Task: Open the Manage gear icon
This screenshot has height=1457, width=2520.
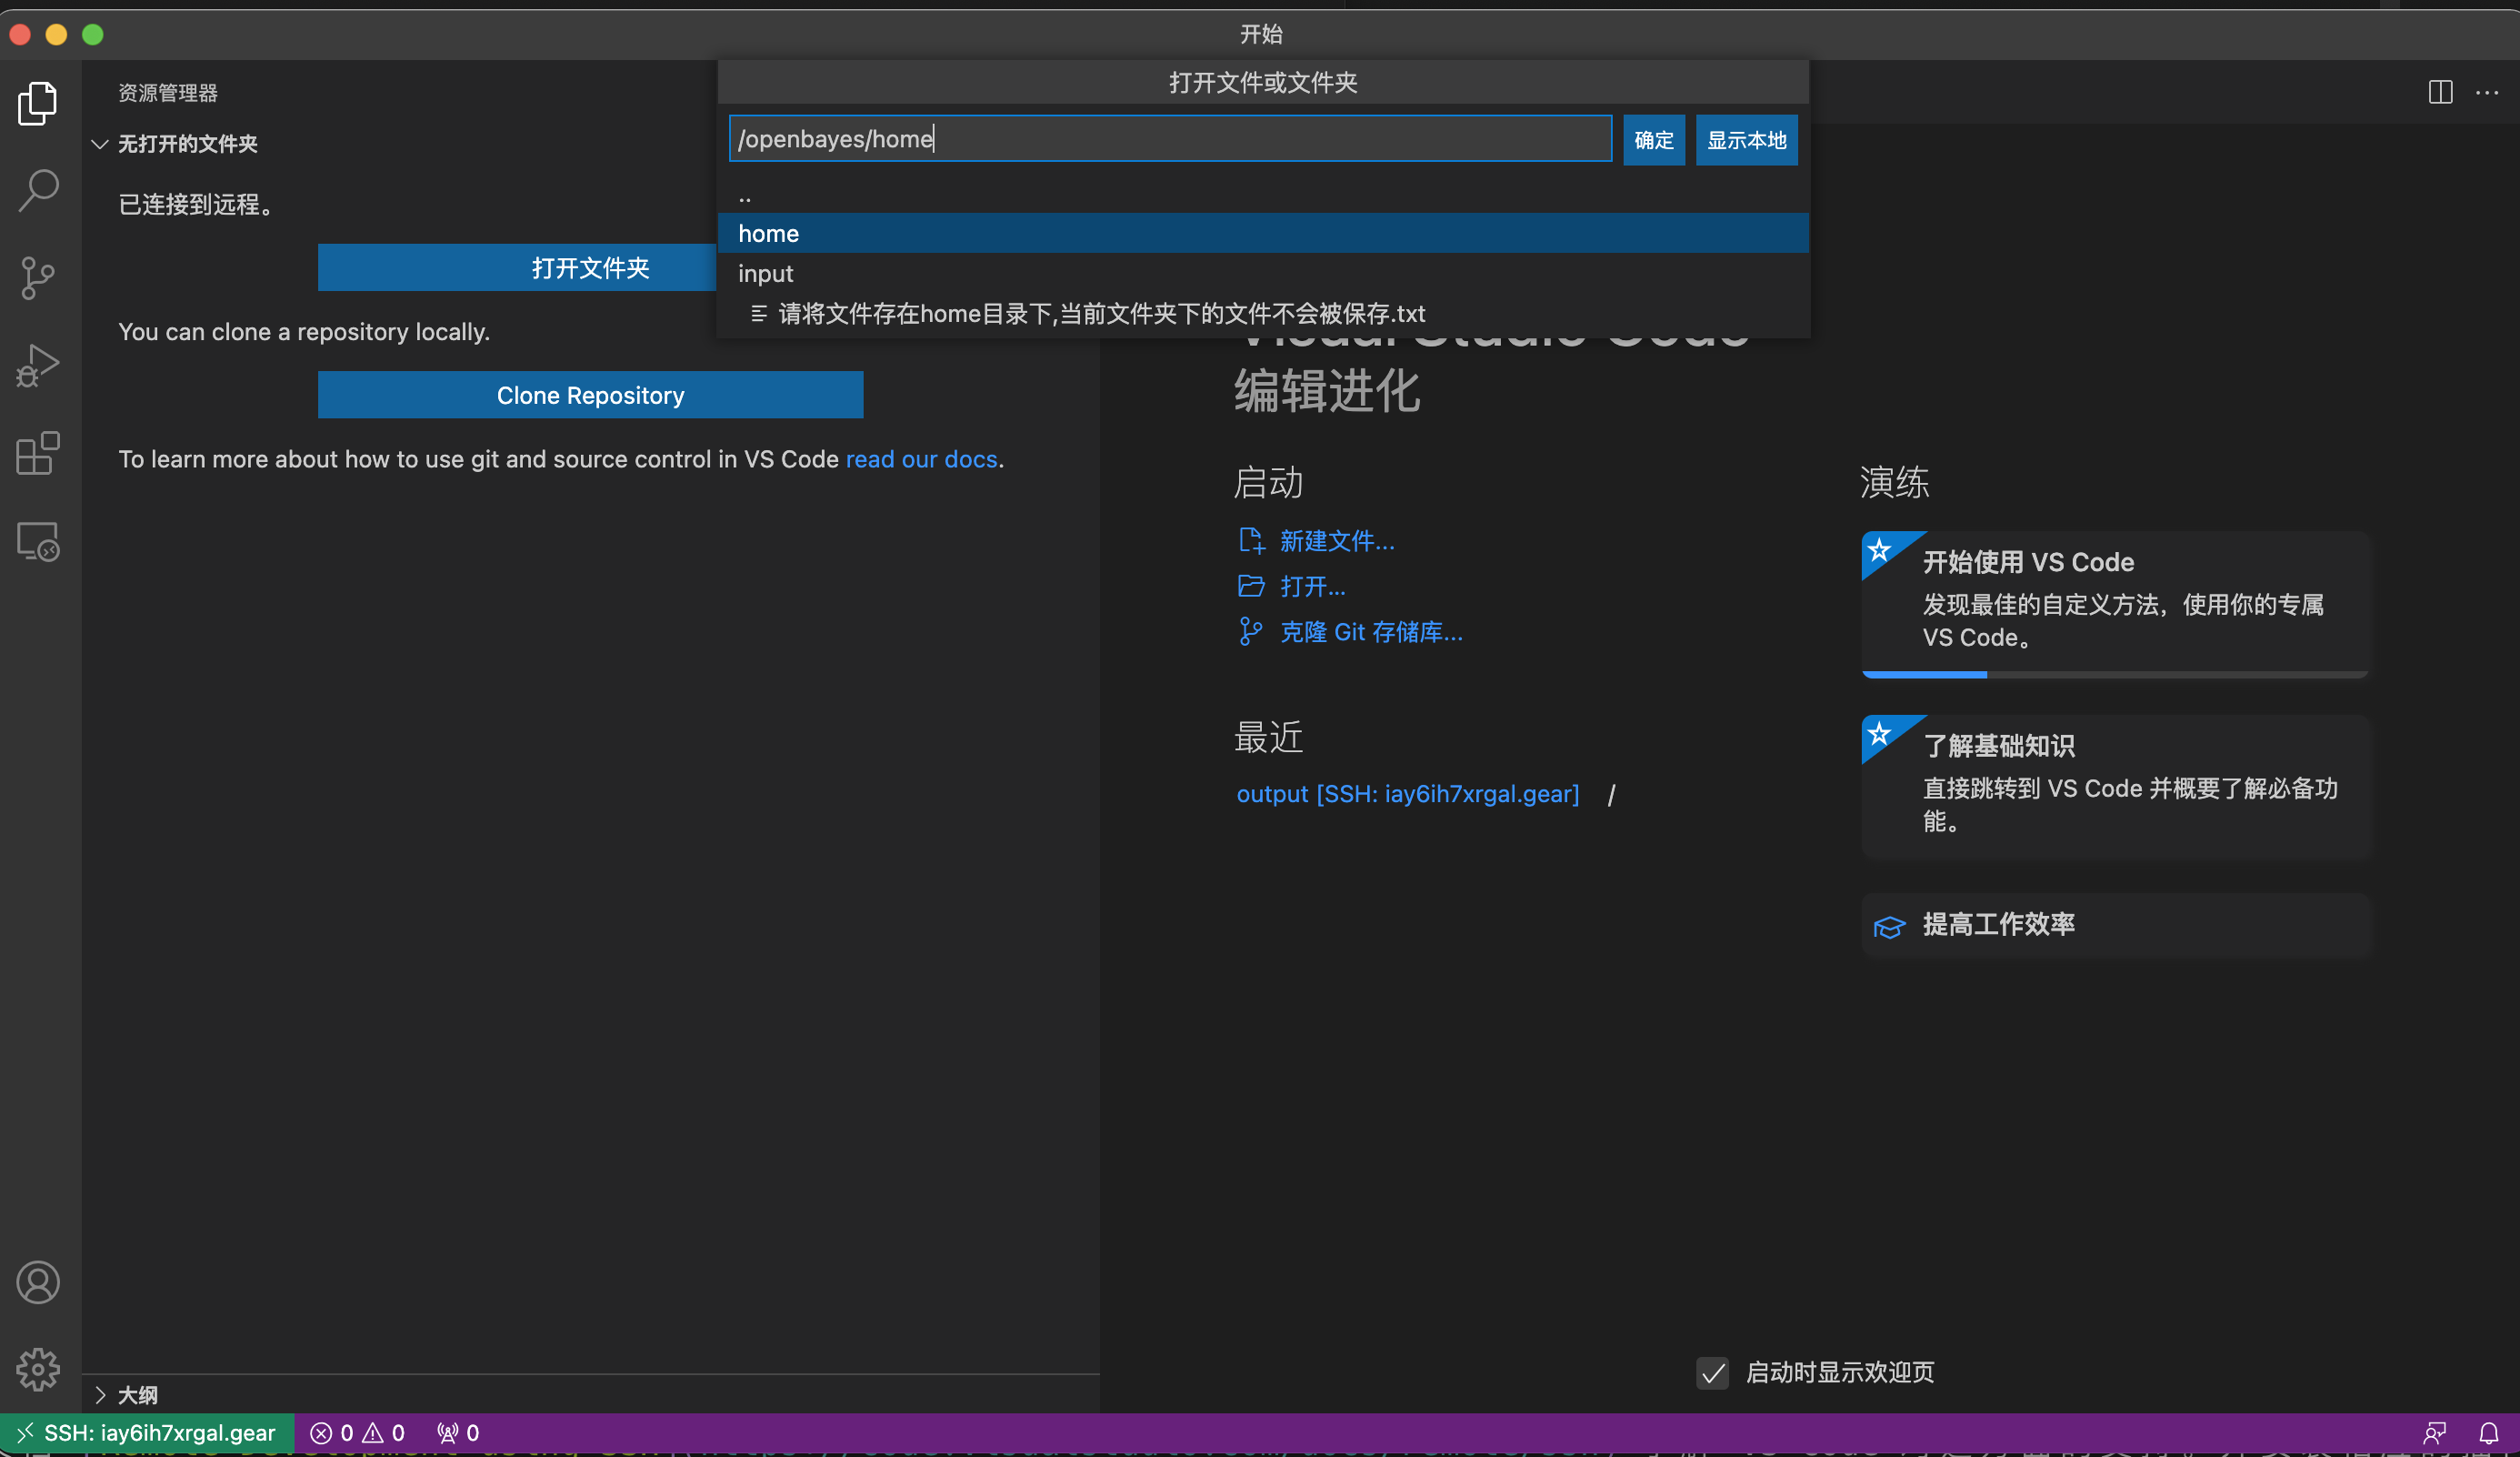Action: point(38,1369)
